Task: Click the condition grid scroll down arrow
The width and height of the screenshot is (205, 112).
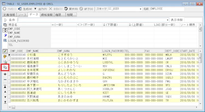Action: (200, 46)
